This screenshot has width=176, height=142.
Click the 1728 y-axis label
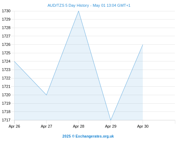coord(6,28)
